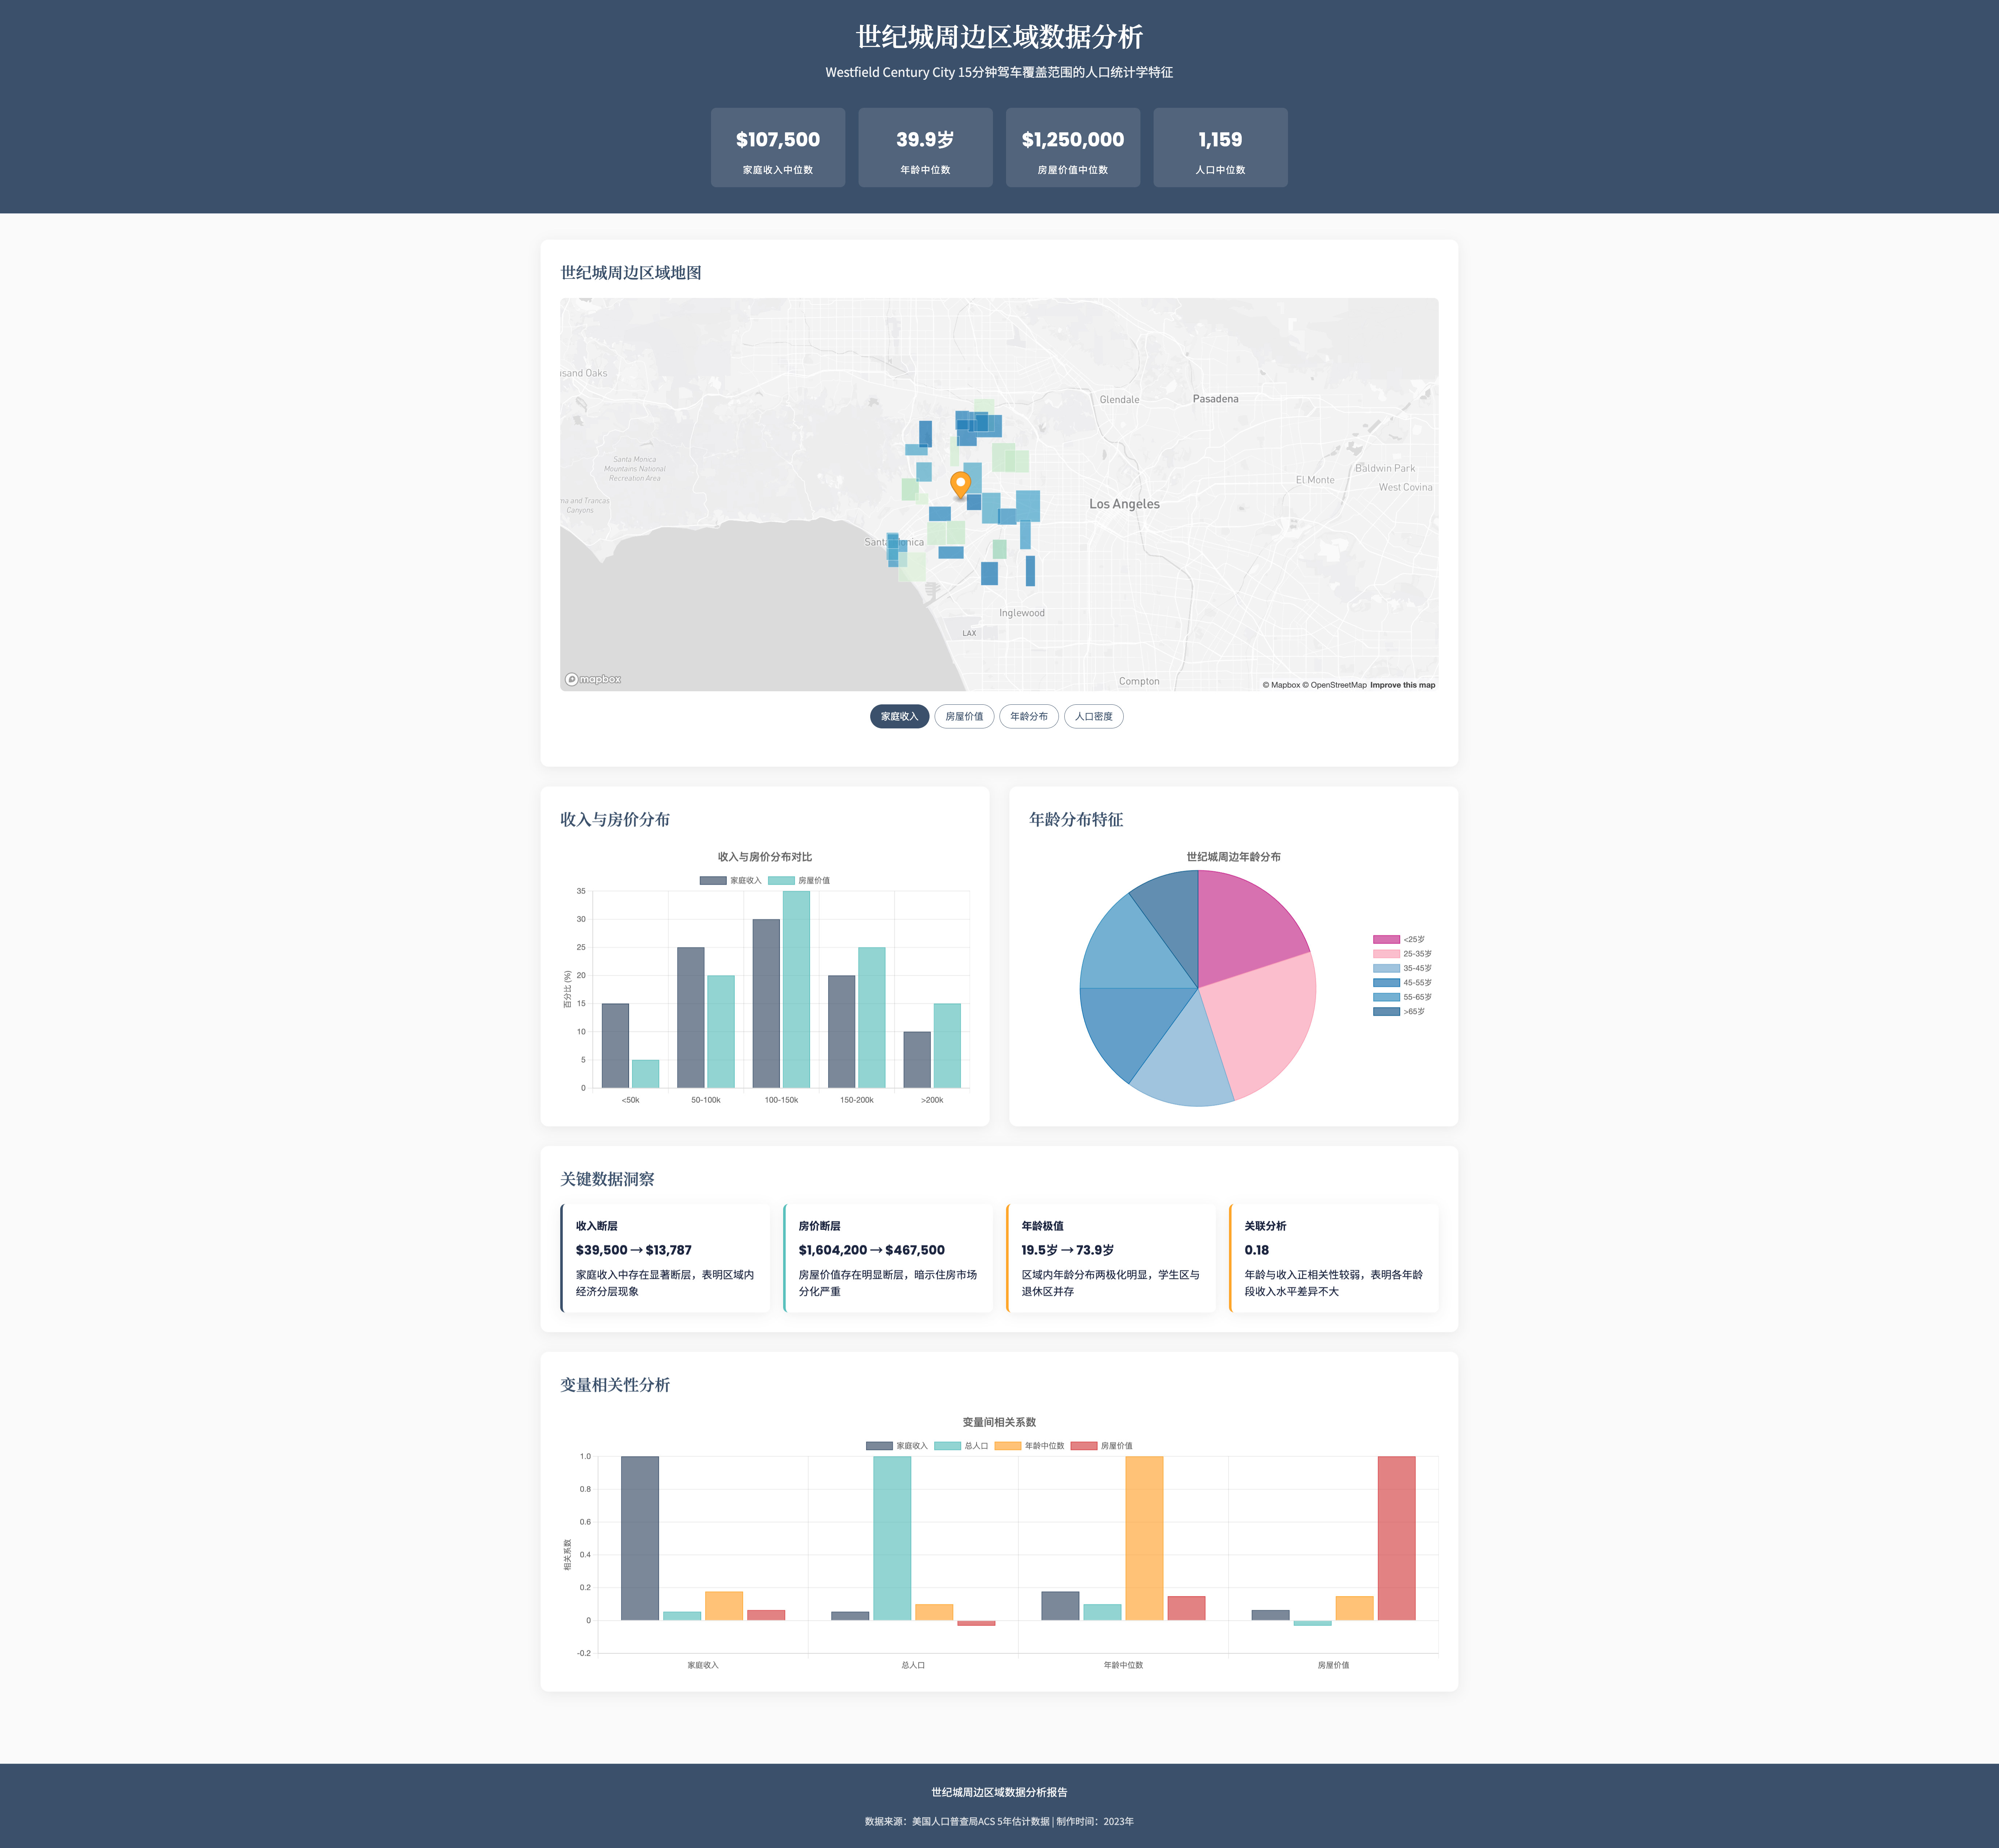Click the 年龄分布特征 section heading
Screen dimensions: 1999x1848
[x=1076, y=819]
